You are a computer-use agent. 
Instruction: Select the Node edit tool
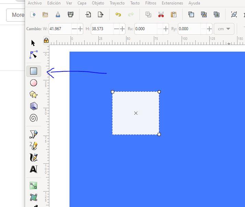click(x=34, y=55)
